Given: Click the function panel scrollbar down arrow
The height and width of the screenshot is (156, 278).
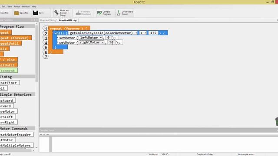Looking at the screenshot, I should [36, 147].
